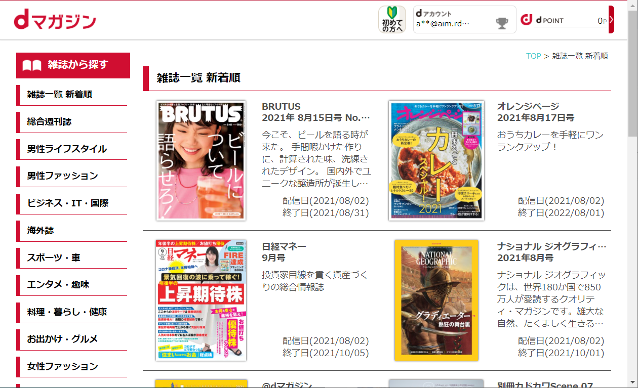Viewport: 638px width, 388px height.
Task: Open the エンタメ・趣味 category
Action: pos(57,285)
